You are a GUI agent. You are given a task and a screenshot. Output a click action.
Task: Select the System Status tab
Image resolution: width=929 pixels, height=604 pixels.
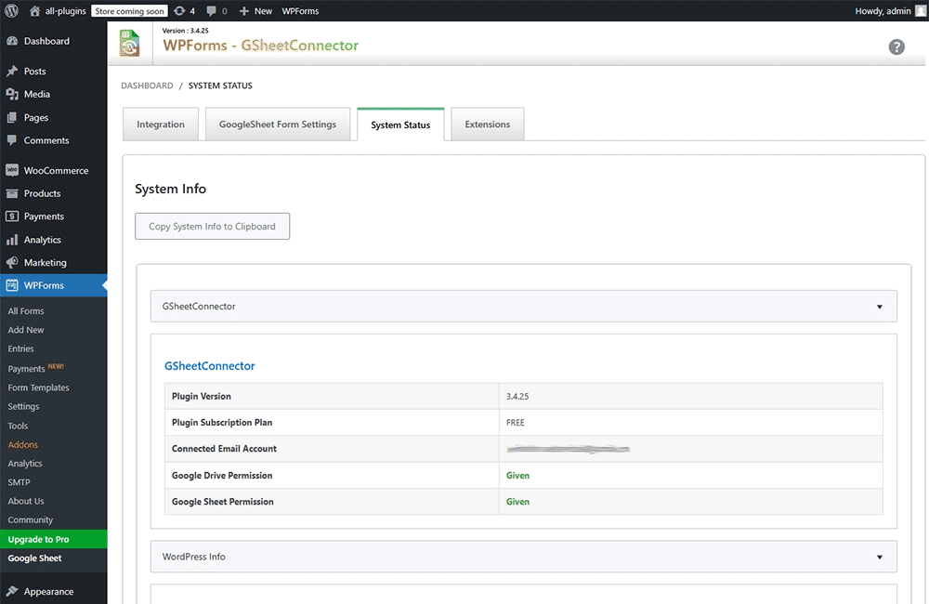[400, 125]
